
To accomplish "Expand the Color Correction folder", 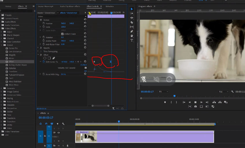I will [x=1, y=42].
